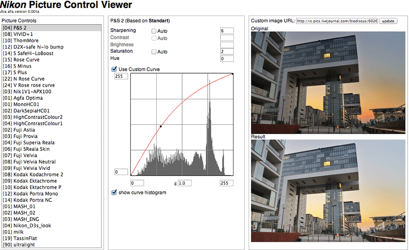Click the gamma g 1.0 field
The image size is (409, 250).
tap(184, 183)
